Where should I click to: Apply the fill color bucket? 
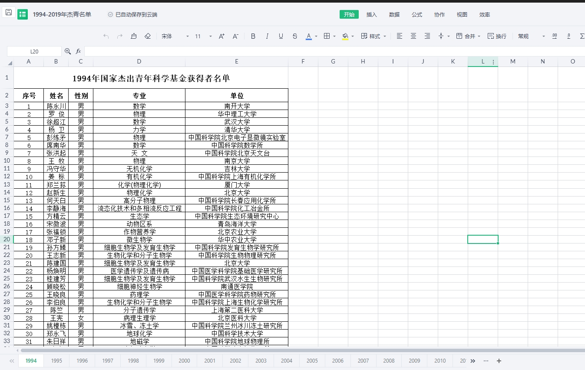click(345, 36)
